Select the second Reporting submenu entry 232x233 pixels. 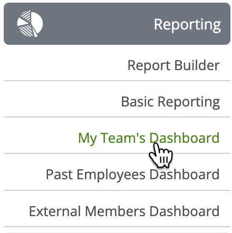[x=170, y=102]
